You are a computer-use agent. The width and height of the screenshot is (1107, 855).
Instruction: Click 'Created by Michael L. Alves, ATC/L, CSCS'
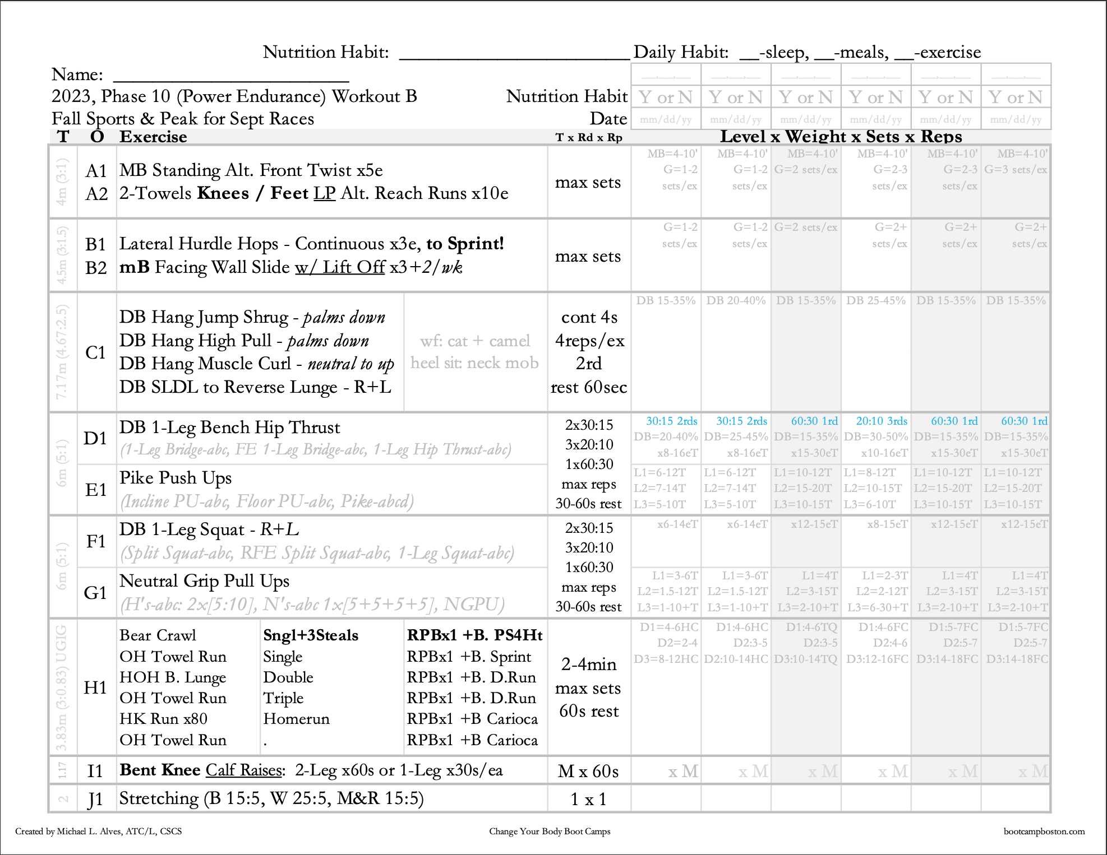99,831
